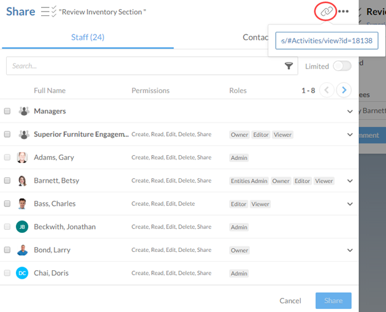Expand the Managers group row
386x312 pixels.
point(350,112)
